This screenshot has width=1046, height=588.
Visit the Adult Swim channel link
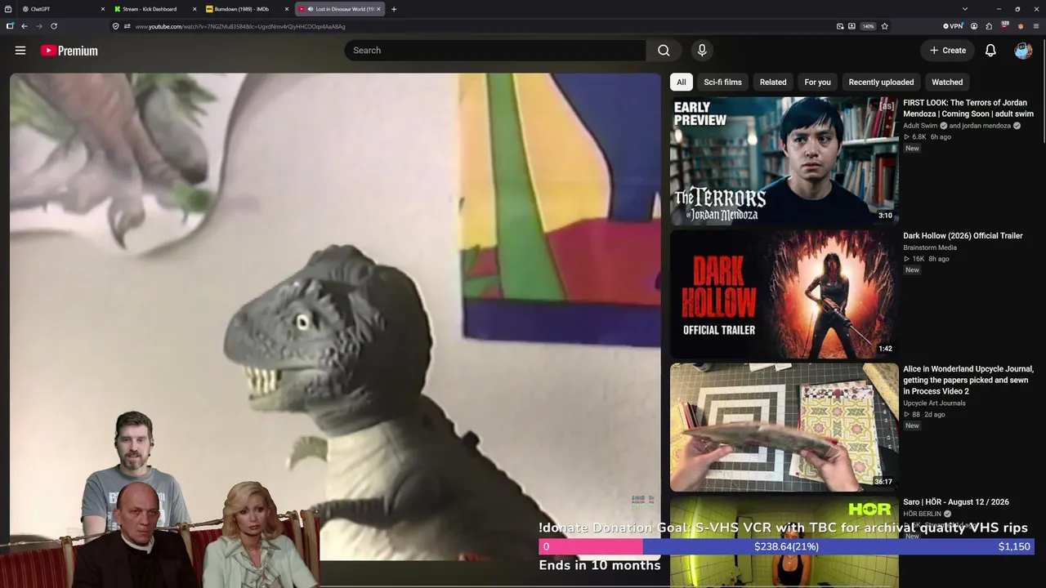pyautogui.click(x=920, y=126)
